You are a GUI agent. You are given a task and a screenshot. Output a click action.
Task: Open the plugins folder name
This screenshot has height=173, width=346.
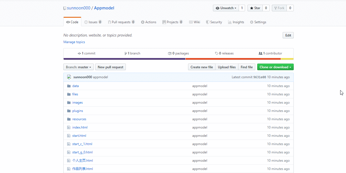point(78,111)
